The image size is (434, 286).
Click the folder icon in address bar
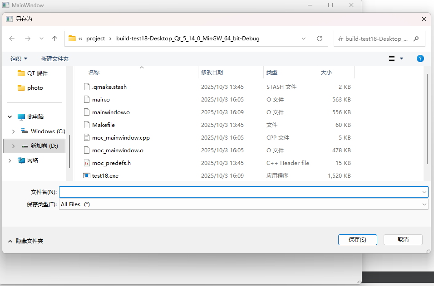click(72, 39)
